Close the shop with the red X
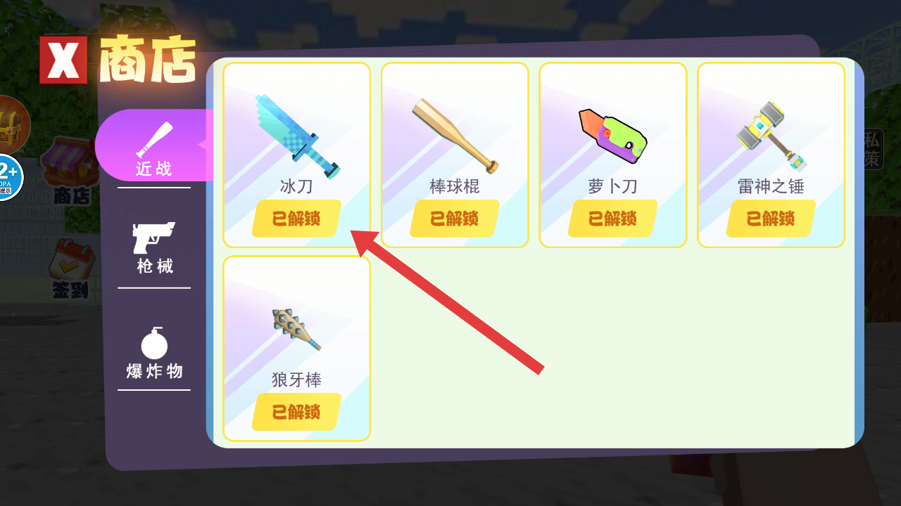The width and height of the screenshot is (901, 506). (x=63, y=60)
